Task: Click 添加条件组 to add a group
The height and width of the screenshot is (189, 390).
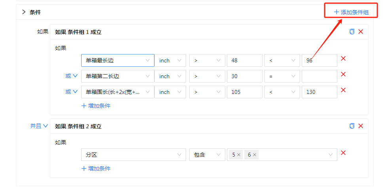Action: click(351, 12)
